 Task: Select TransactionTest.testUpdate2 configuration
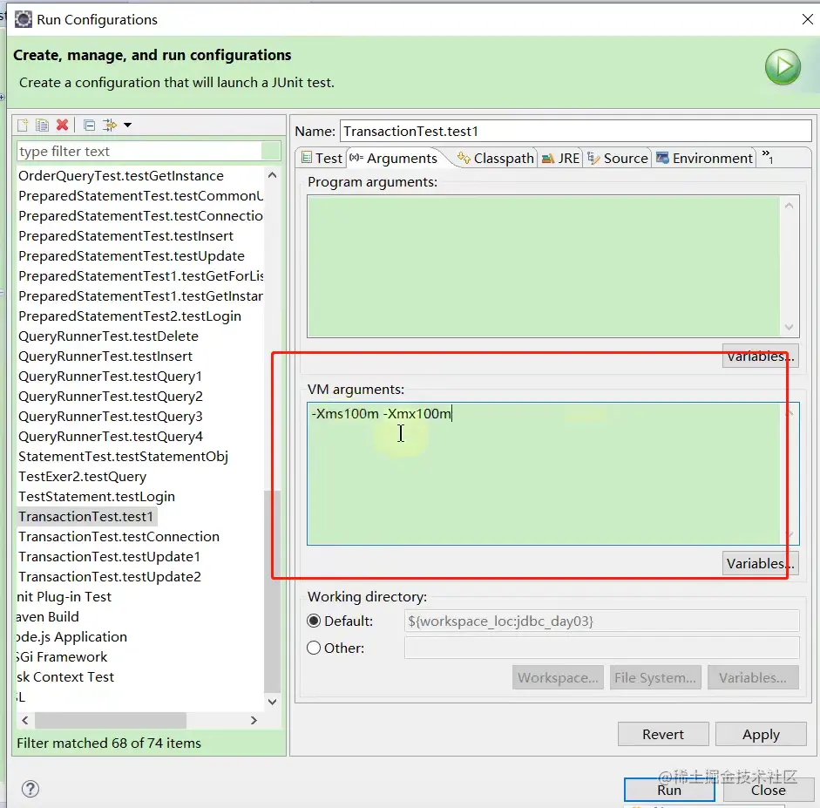pyautogui.click(x=109, y=576)
